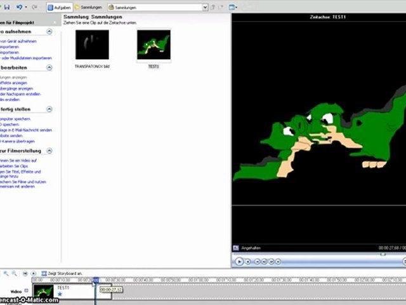Click the timeline zoom in magnifier

click(x=6, y=273)
